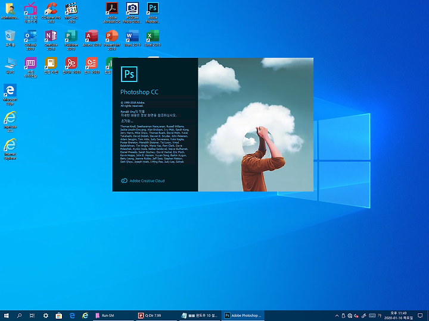Open Task View on the taskbar
This screenshot has height=321, width=429.
[32, 316]
